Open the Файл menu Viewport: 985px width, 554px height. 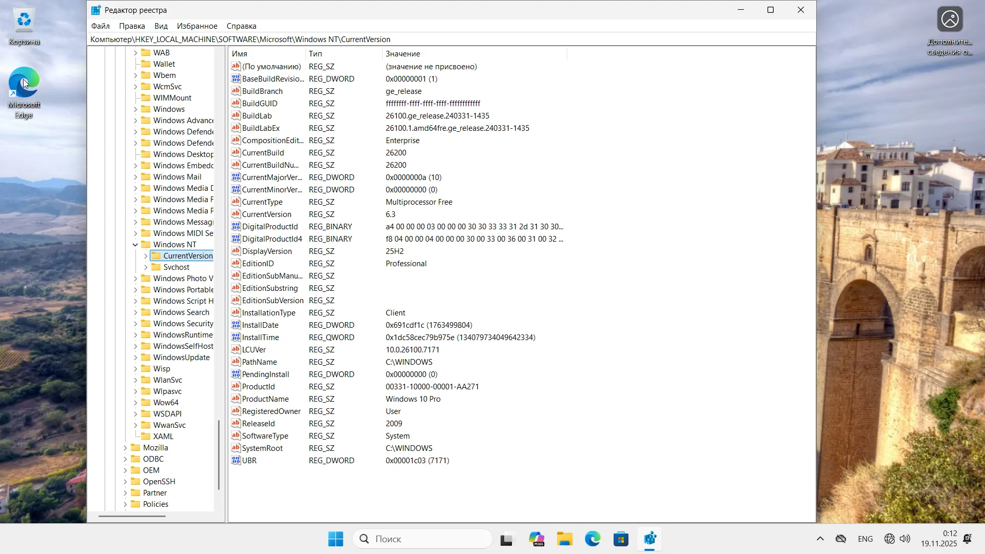[101, 26]
